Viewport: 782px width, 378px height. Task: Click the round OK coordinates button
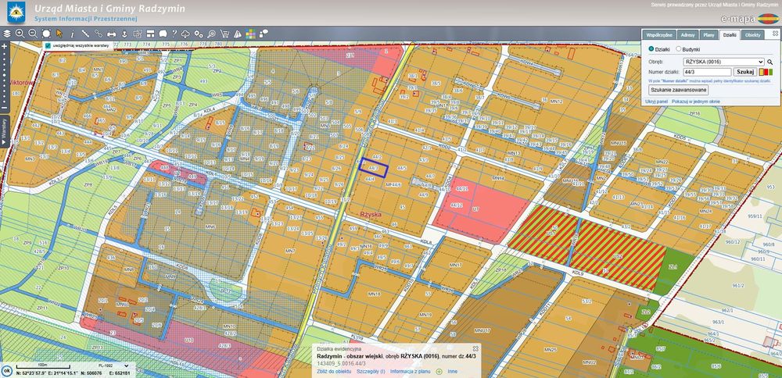(x=6, y=371)
